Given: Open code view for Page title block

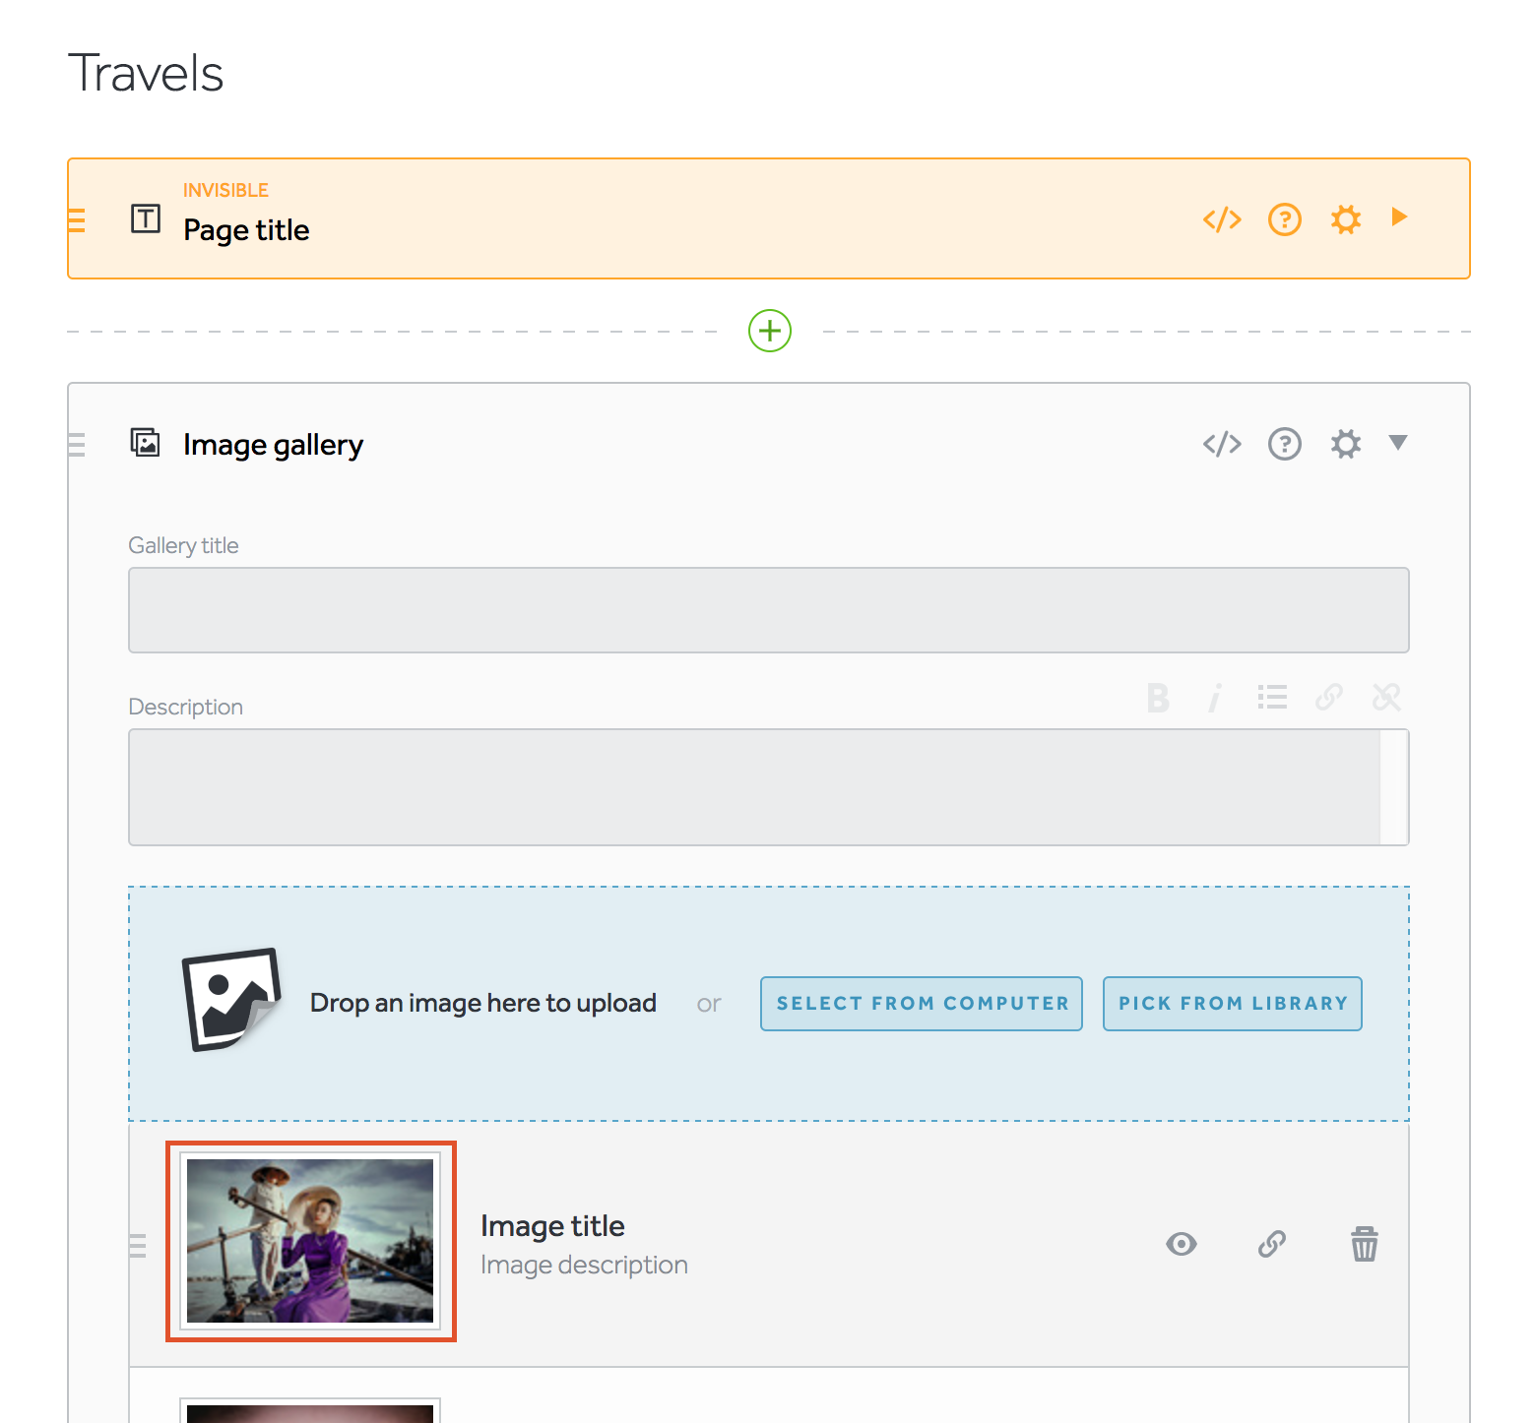Looking at the screenshot, I should [1222, 219].
